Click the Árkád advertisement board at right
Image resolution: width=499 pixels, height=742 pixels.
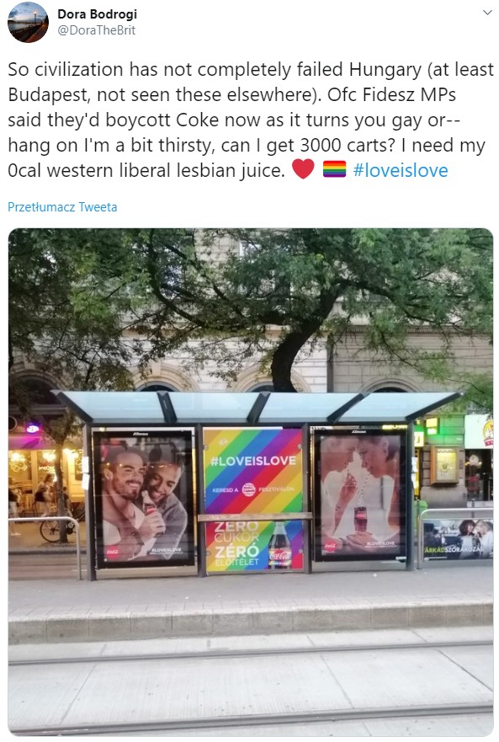pos(458,538)
